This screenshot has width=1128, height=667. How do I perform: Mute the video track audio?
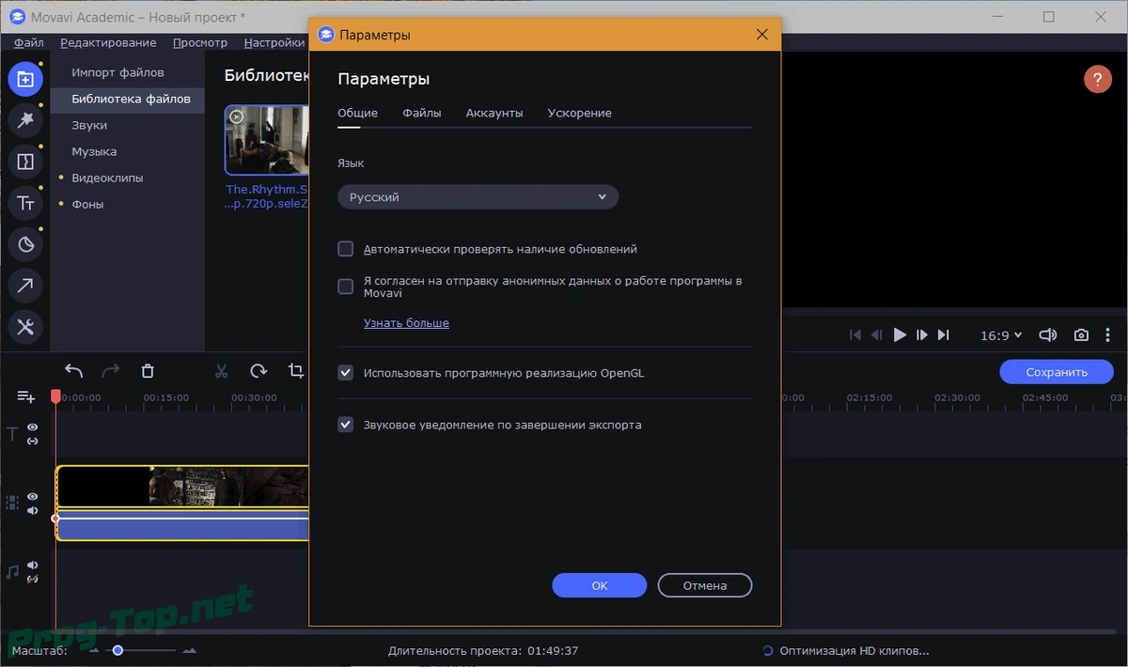33,511
